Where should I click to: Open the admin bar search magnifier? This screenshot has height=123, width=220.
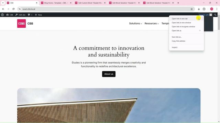(215, 15)
